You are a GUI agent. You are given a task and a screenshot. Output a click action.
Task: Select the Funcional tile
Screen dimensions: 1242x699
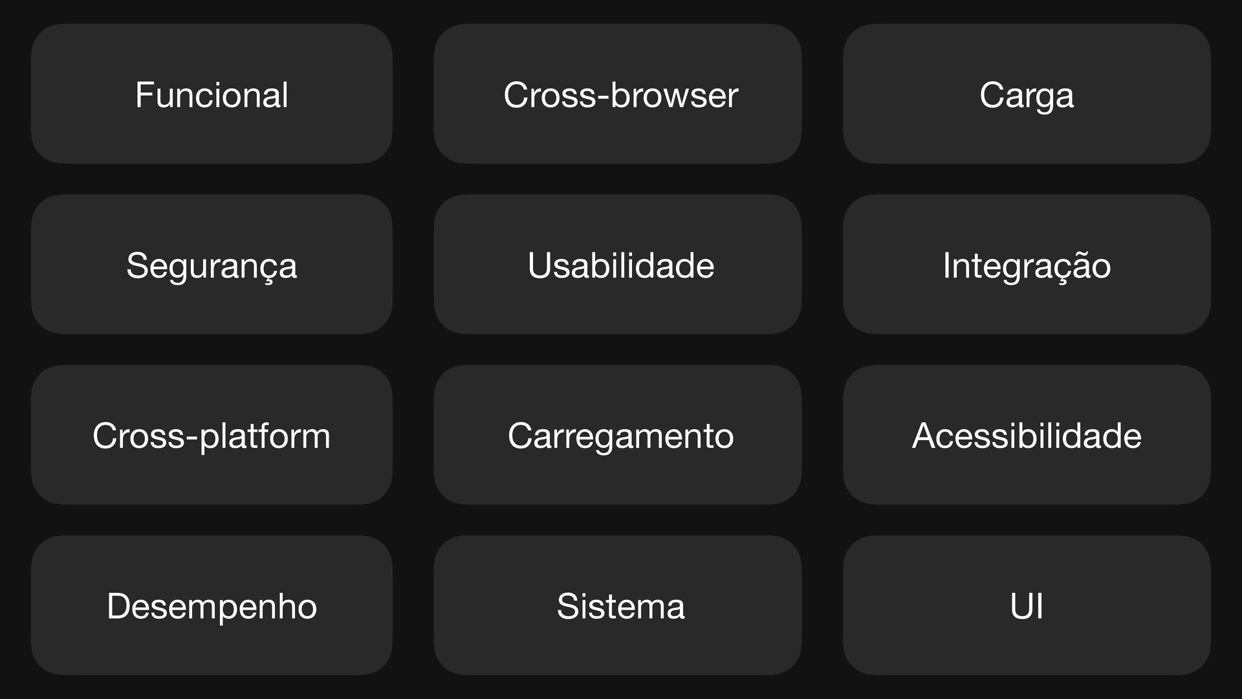click(x=212, y=94)
